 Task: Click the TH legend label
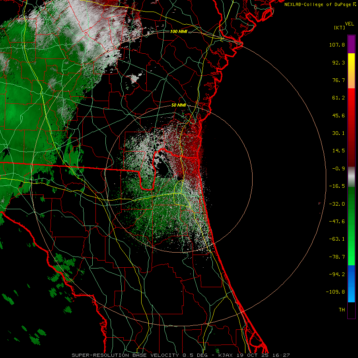342,310
